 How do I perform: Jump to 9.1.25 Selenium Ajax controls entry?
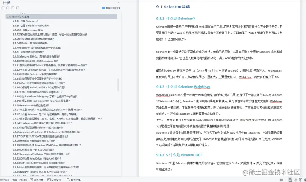[38, 127]
